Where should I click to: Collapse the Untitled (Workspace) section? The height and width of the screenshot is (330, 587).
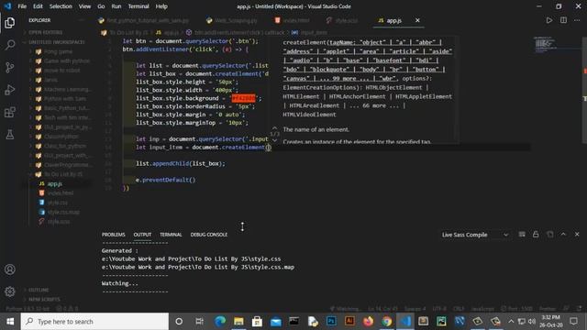click(x=56, y=42)
